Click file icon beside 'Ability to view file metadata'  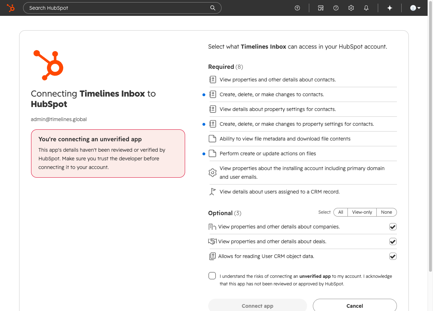click(213, 139)
